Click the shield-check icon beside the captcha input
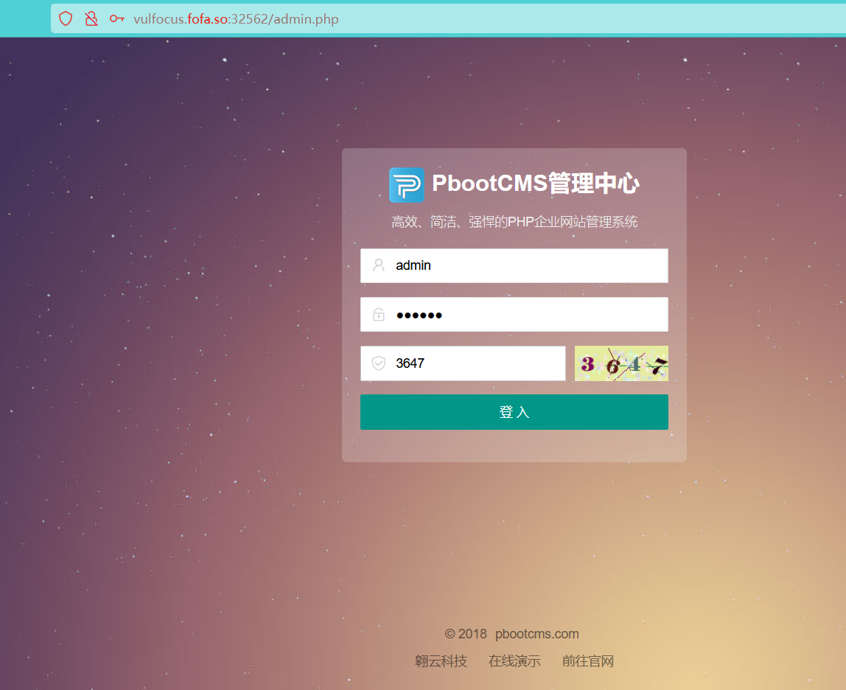 coord(379,363)
